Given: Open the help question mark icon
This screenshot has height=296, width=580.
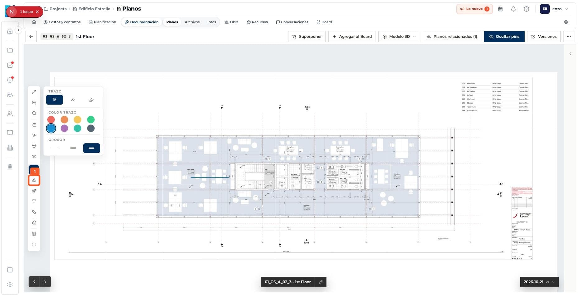Looking at the screenshot, I should pos(526,9).
